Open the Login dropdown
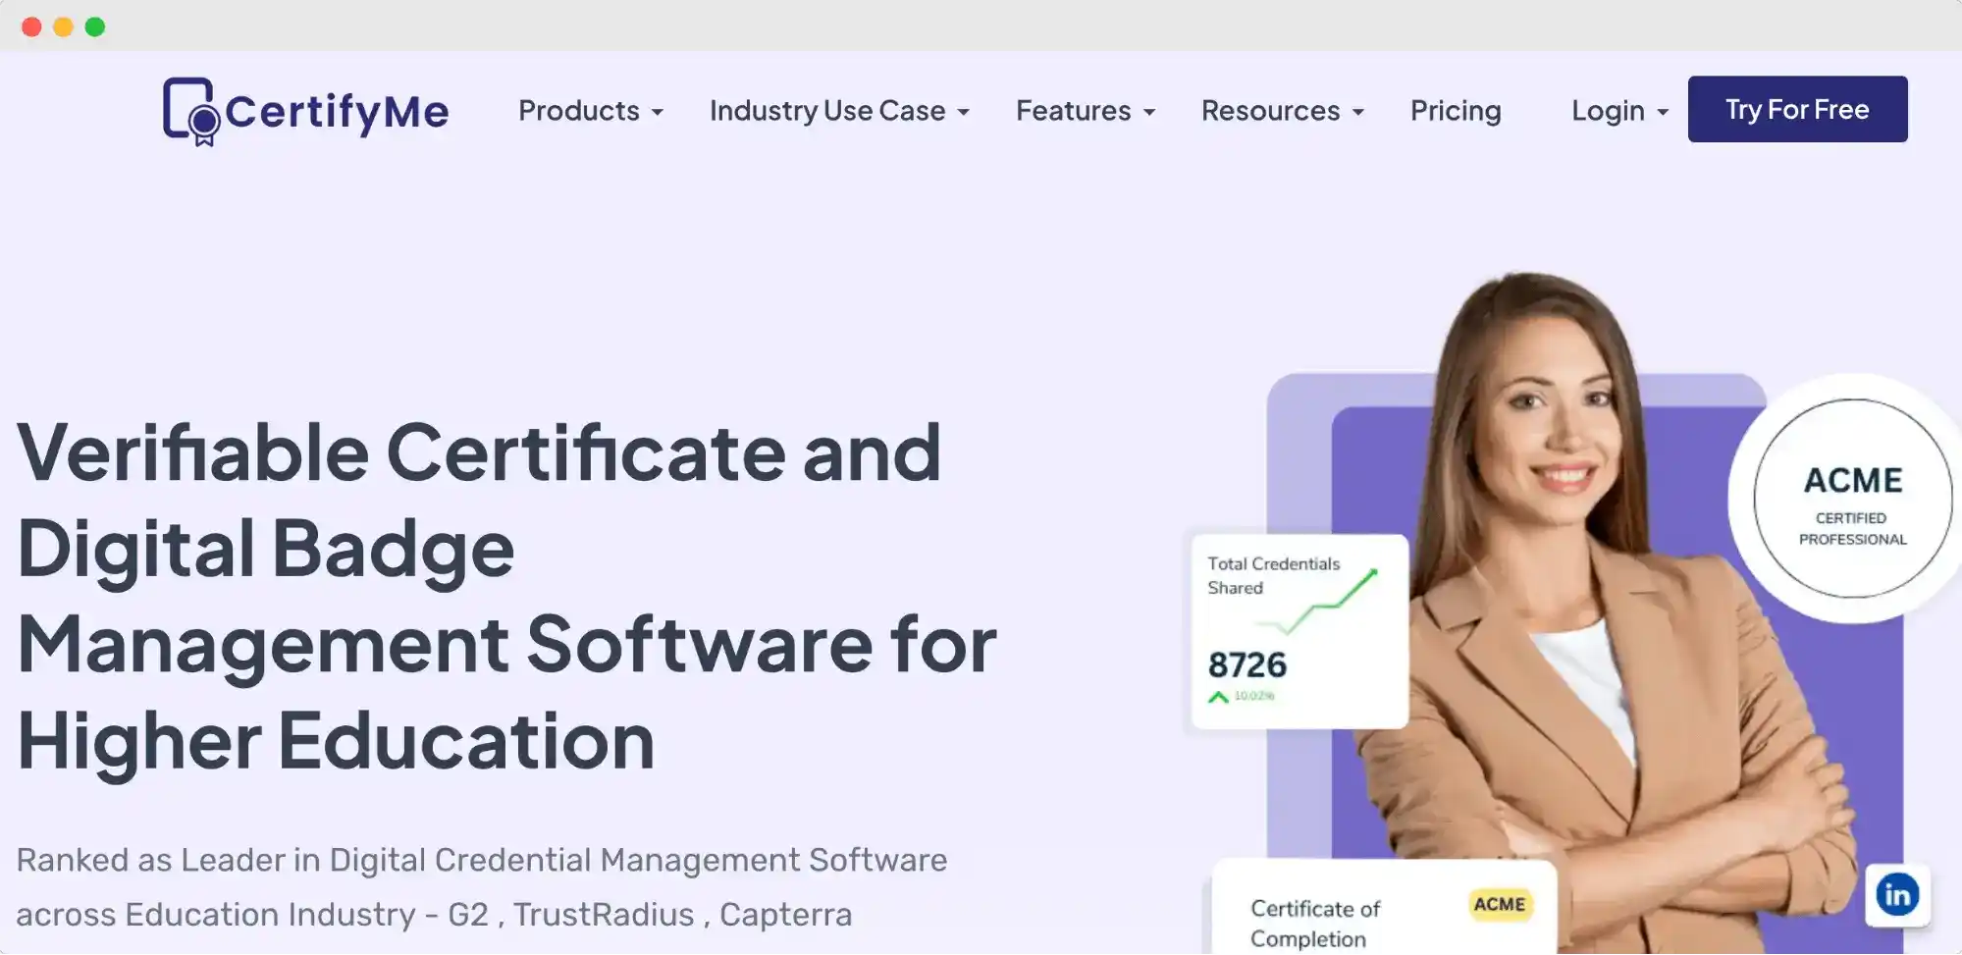 (x=1617, y=111)
